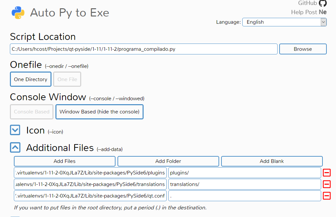
Task: Select the One Directory option
Action: (31, 79)
